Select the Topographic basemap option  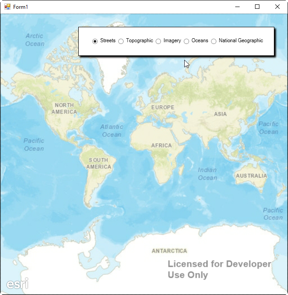135,41
